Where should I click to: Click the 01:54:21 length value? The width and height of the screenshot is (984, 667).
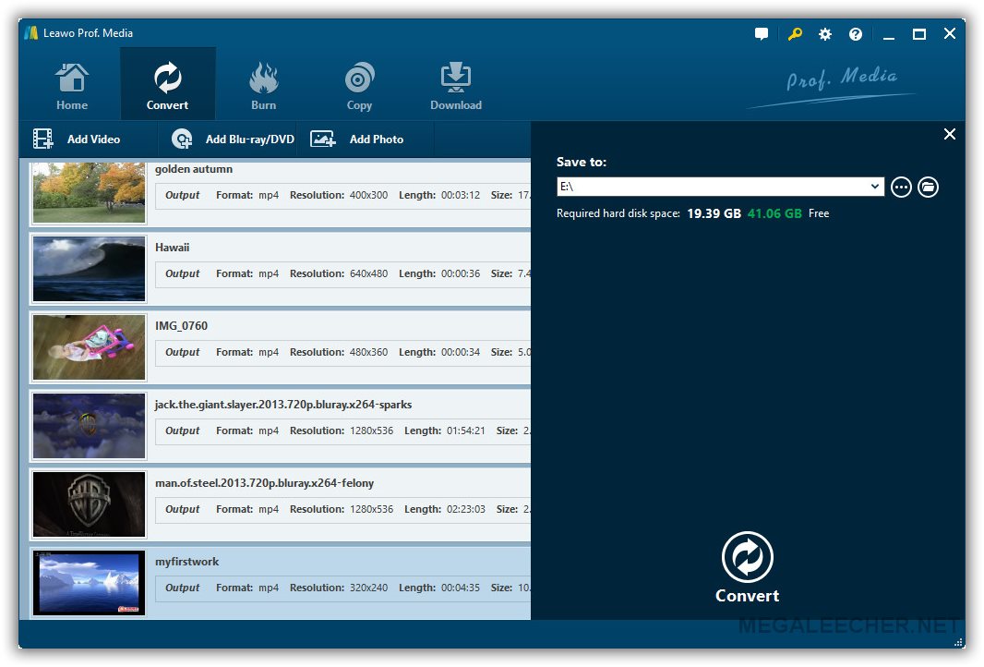pos(465,431)
